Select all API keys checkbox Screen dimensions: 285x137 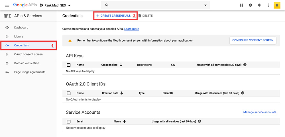pyautogui.click(x=69, y=65)
